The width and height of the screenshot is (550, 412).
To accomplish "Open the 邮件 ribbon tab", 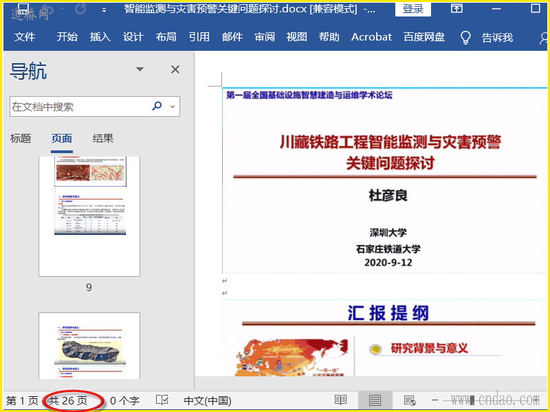I will pyautogui.click(x=232, y=37).
